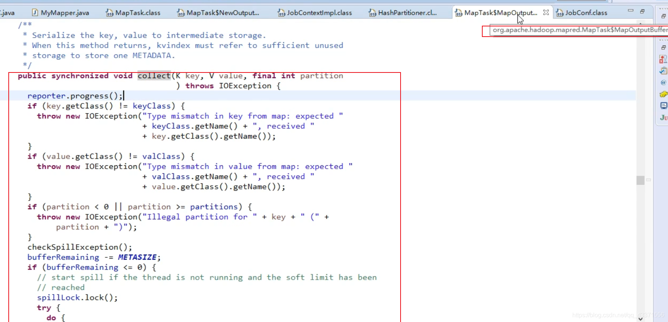Open the Tasks view icon in right sidebar
Screen dimensions: 668x322
tap(663, 71)
